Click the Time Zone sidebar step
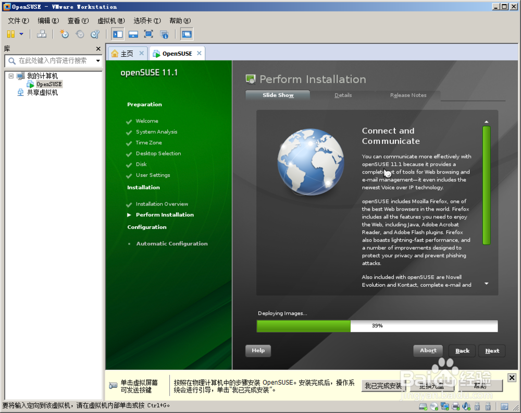 pos(148,143)
